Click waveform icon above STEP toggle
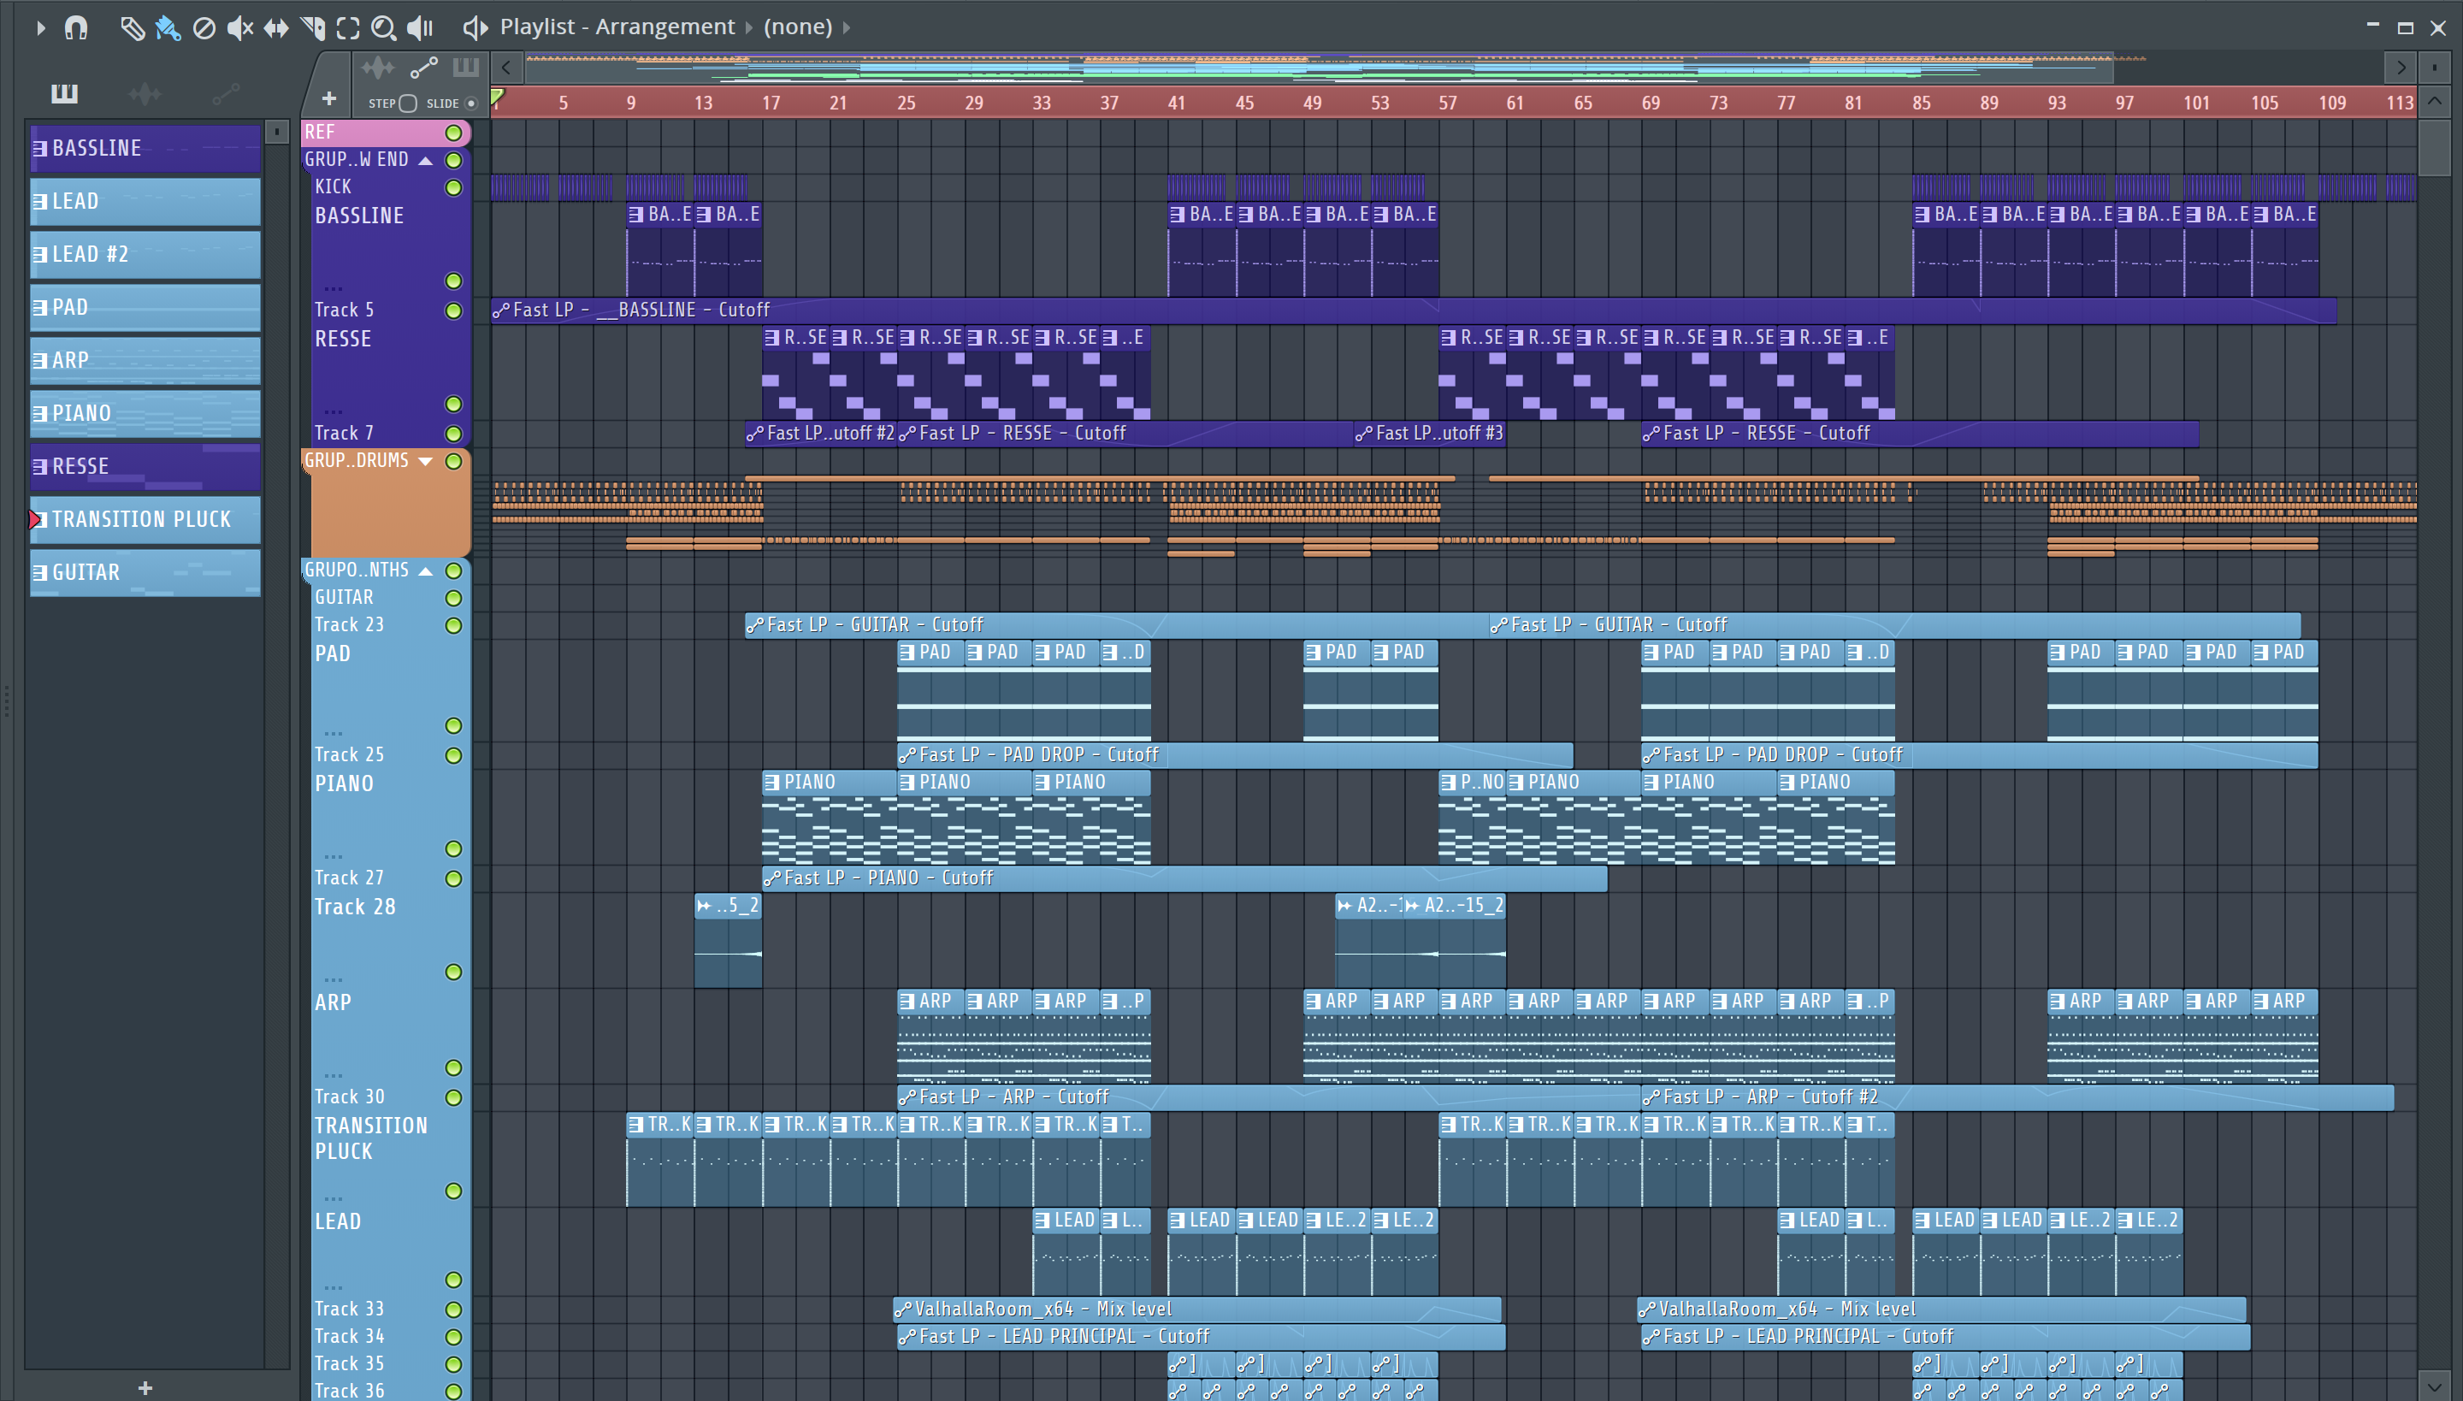Viewport: 2463px width, 1401px height. 378,68
